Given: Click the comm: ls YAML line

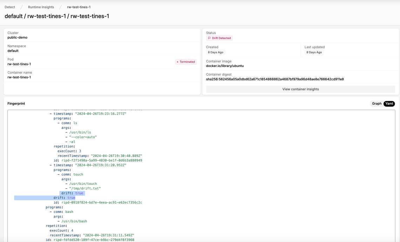Looking at the screenshot, I should [67, 123].
